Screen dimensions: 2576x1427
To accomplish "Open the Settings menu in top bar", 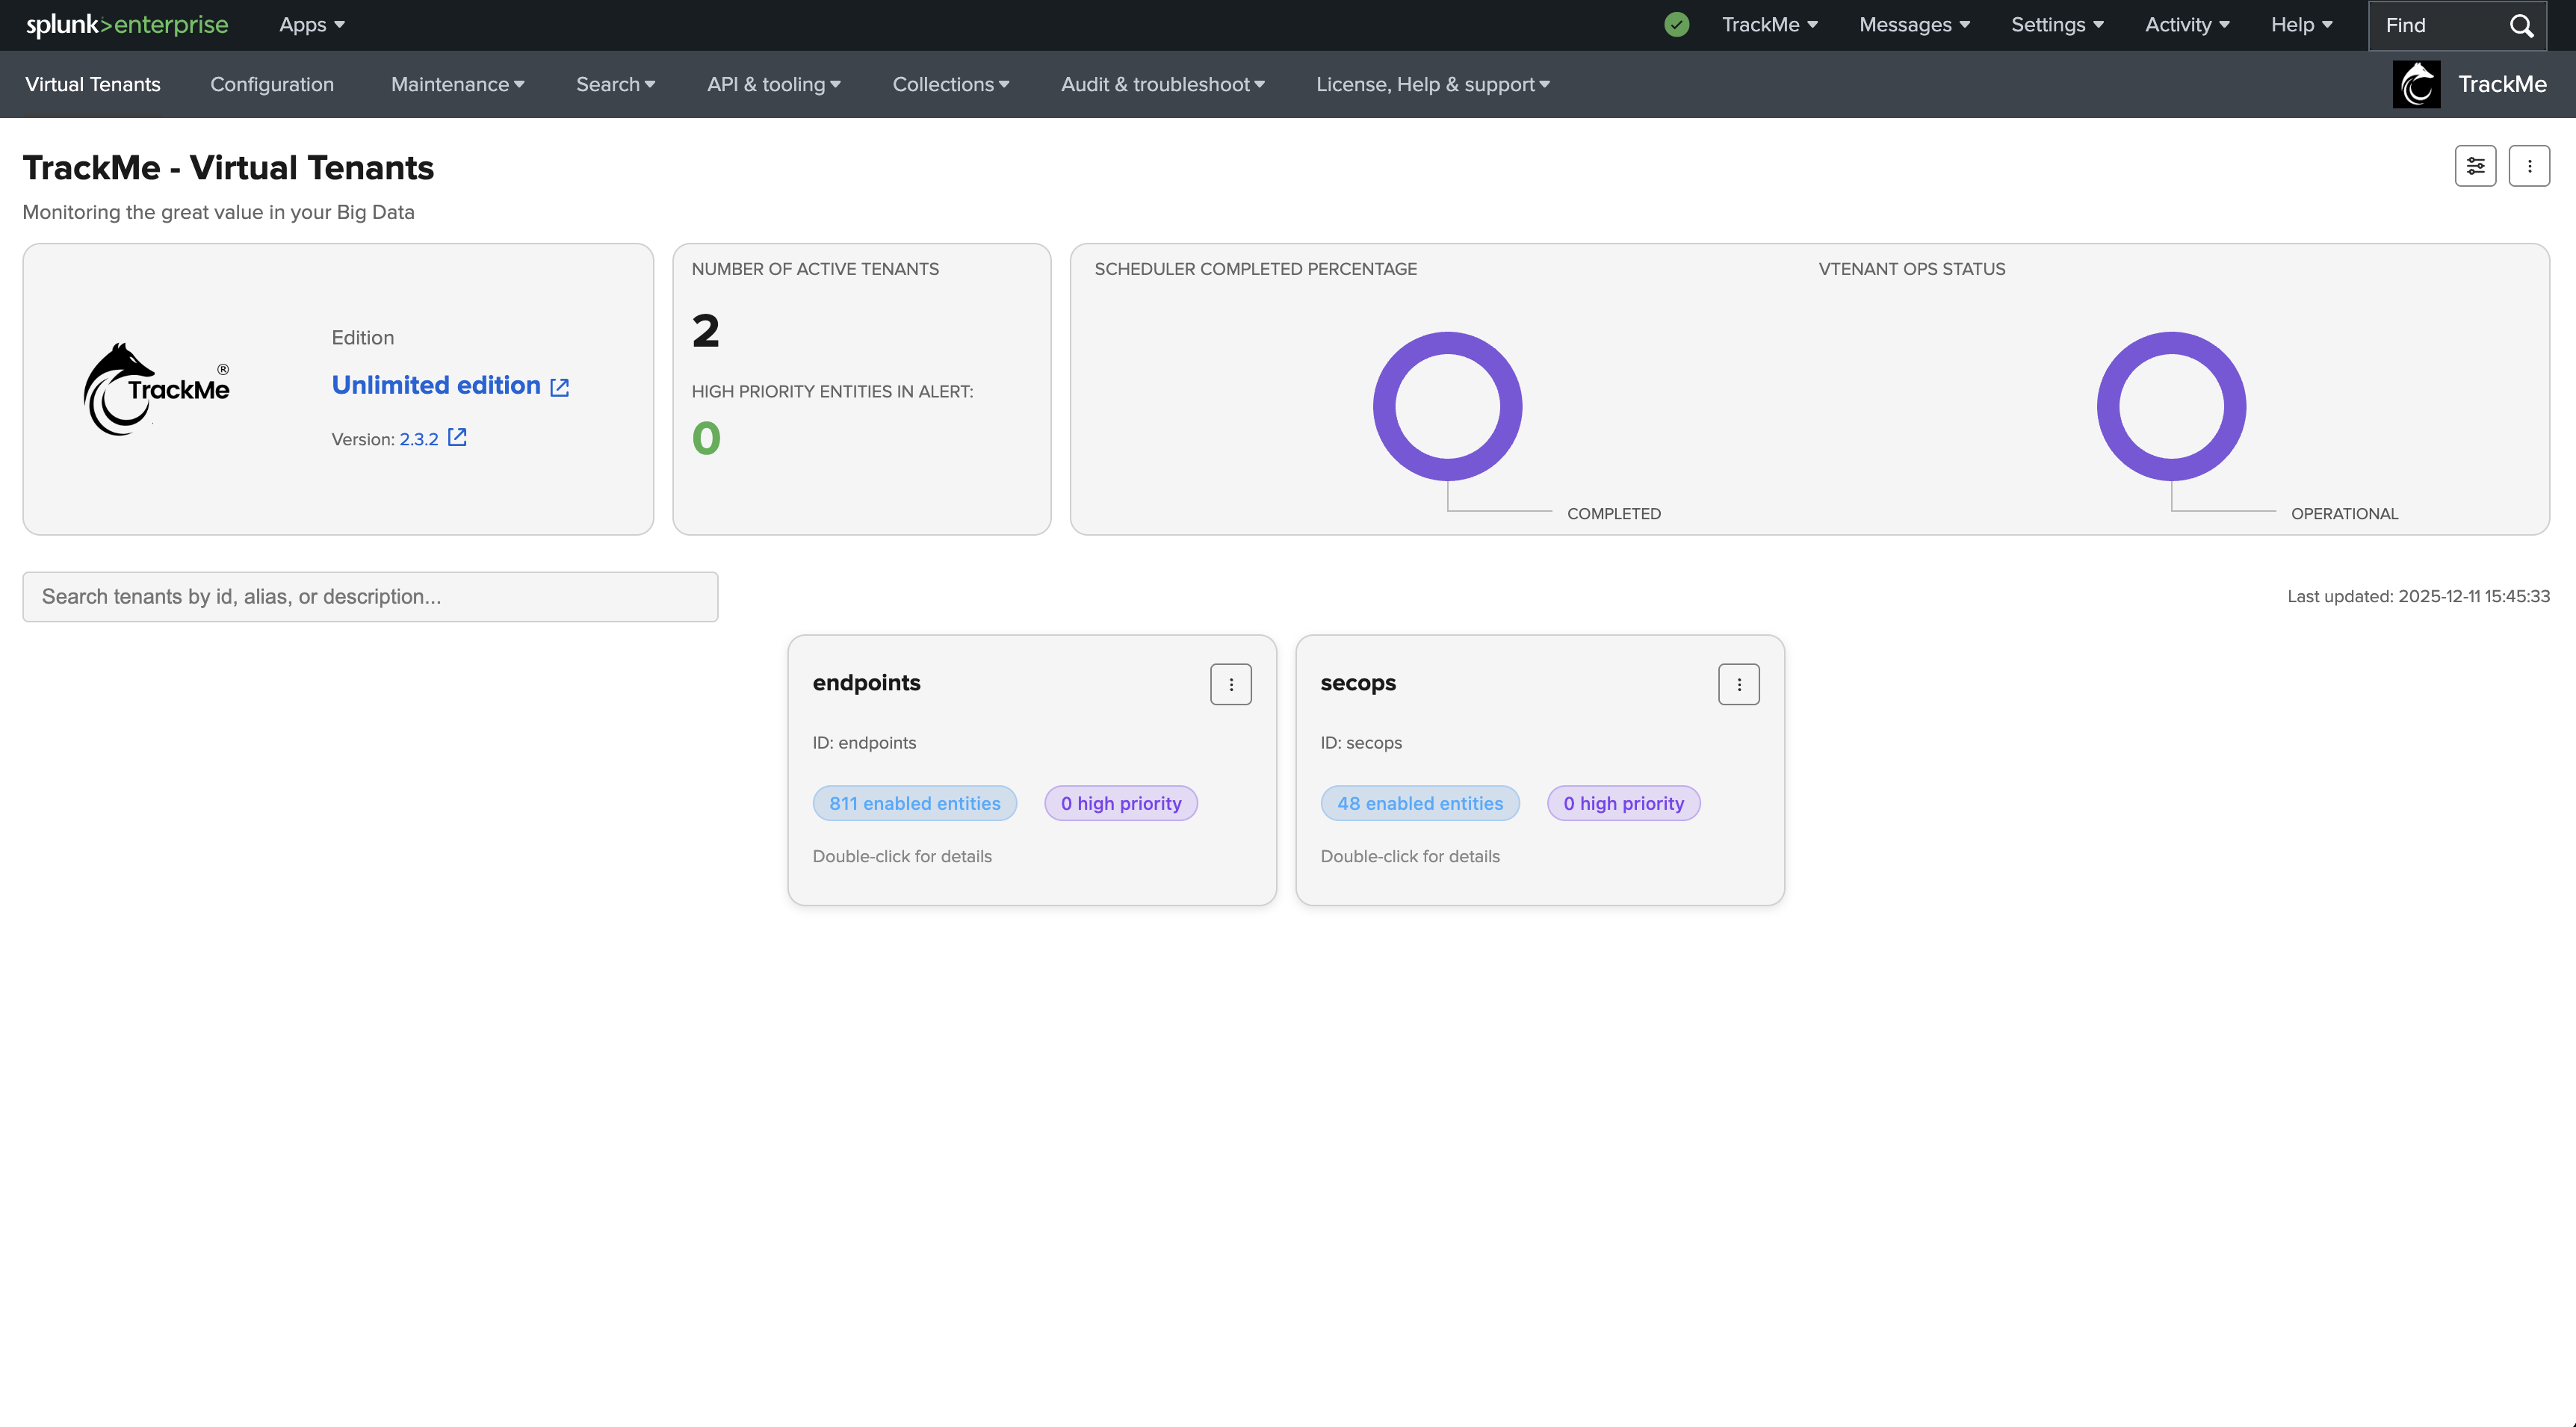I will click(2056, 25).
